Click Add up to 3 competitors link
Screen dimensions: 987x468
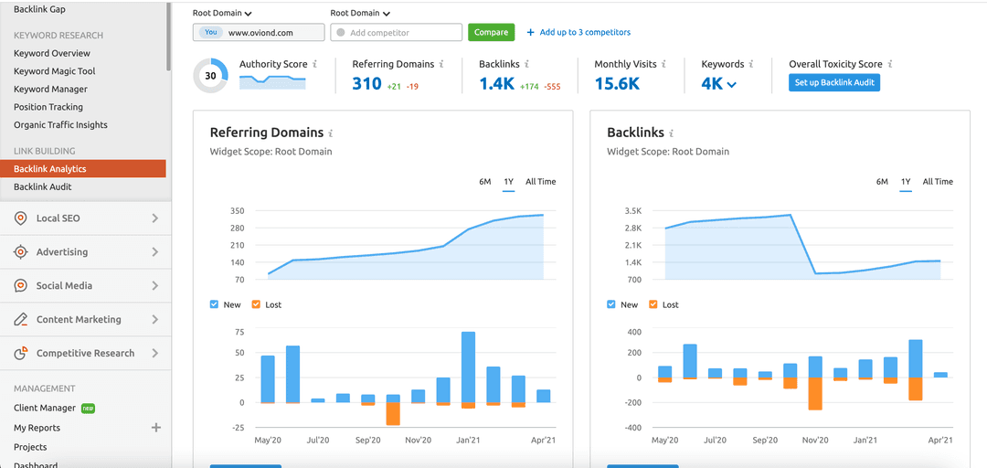click(x=585, y=32)
